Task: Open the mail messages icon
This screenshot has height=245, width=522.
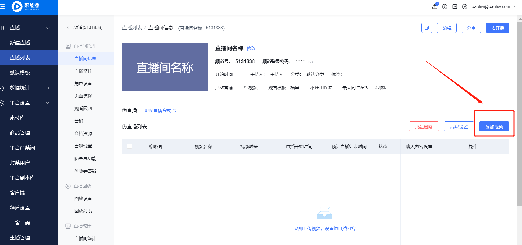Action: click(x=455, y=7)
